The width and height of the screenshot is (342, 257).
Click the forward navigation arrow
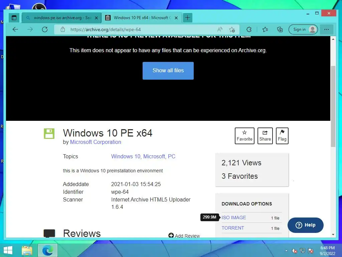(x=30, y=29)
